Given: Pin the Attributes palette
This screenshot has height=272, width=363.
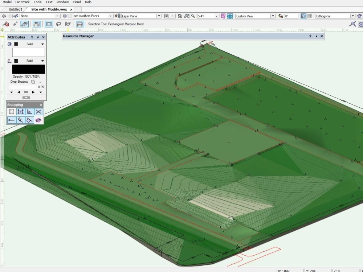Looking at the screenshot, I should (x=38, y=37).
